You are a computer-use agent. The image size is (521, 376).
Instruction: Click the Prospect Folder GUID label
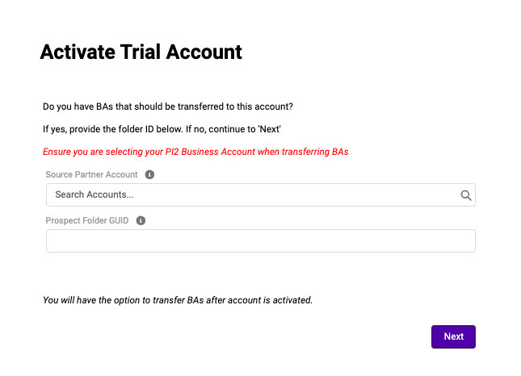tap(87, 220)
